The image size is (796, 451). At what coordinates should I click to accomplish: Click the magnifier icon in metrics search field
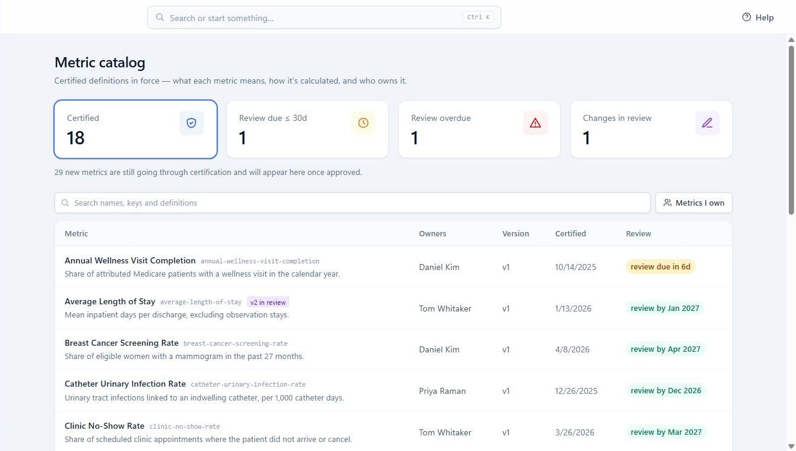(x=66, y=203)
